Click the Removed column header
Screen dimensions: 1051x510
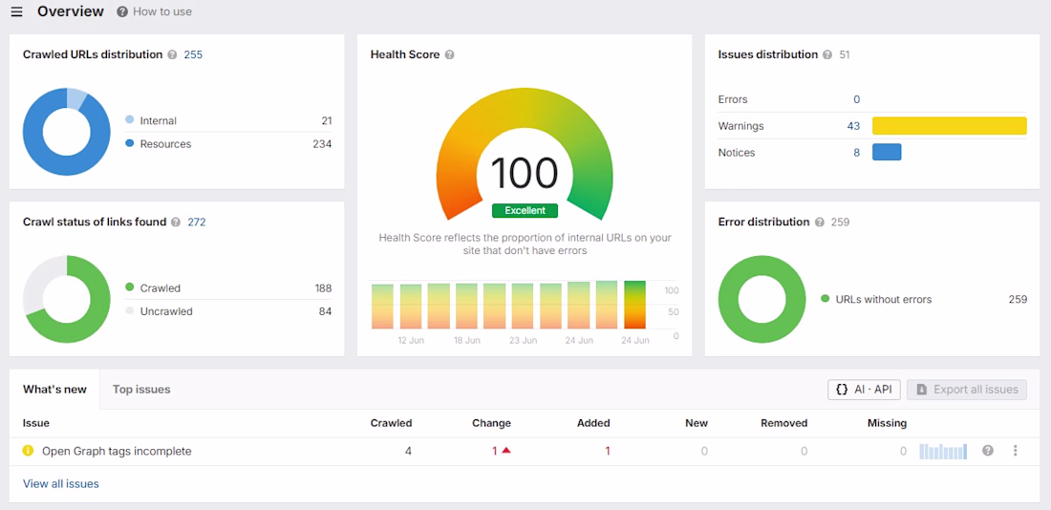pos(784,423)
